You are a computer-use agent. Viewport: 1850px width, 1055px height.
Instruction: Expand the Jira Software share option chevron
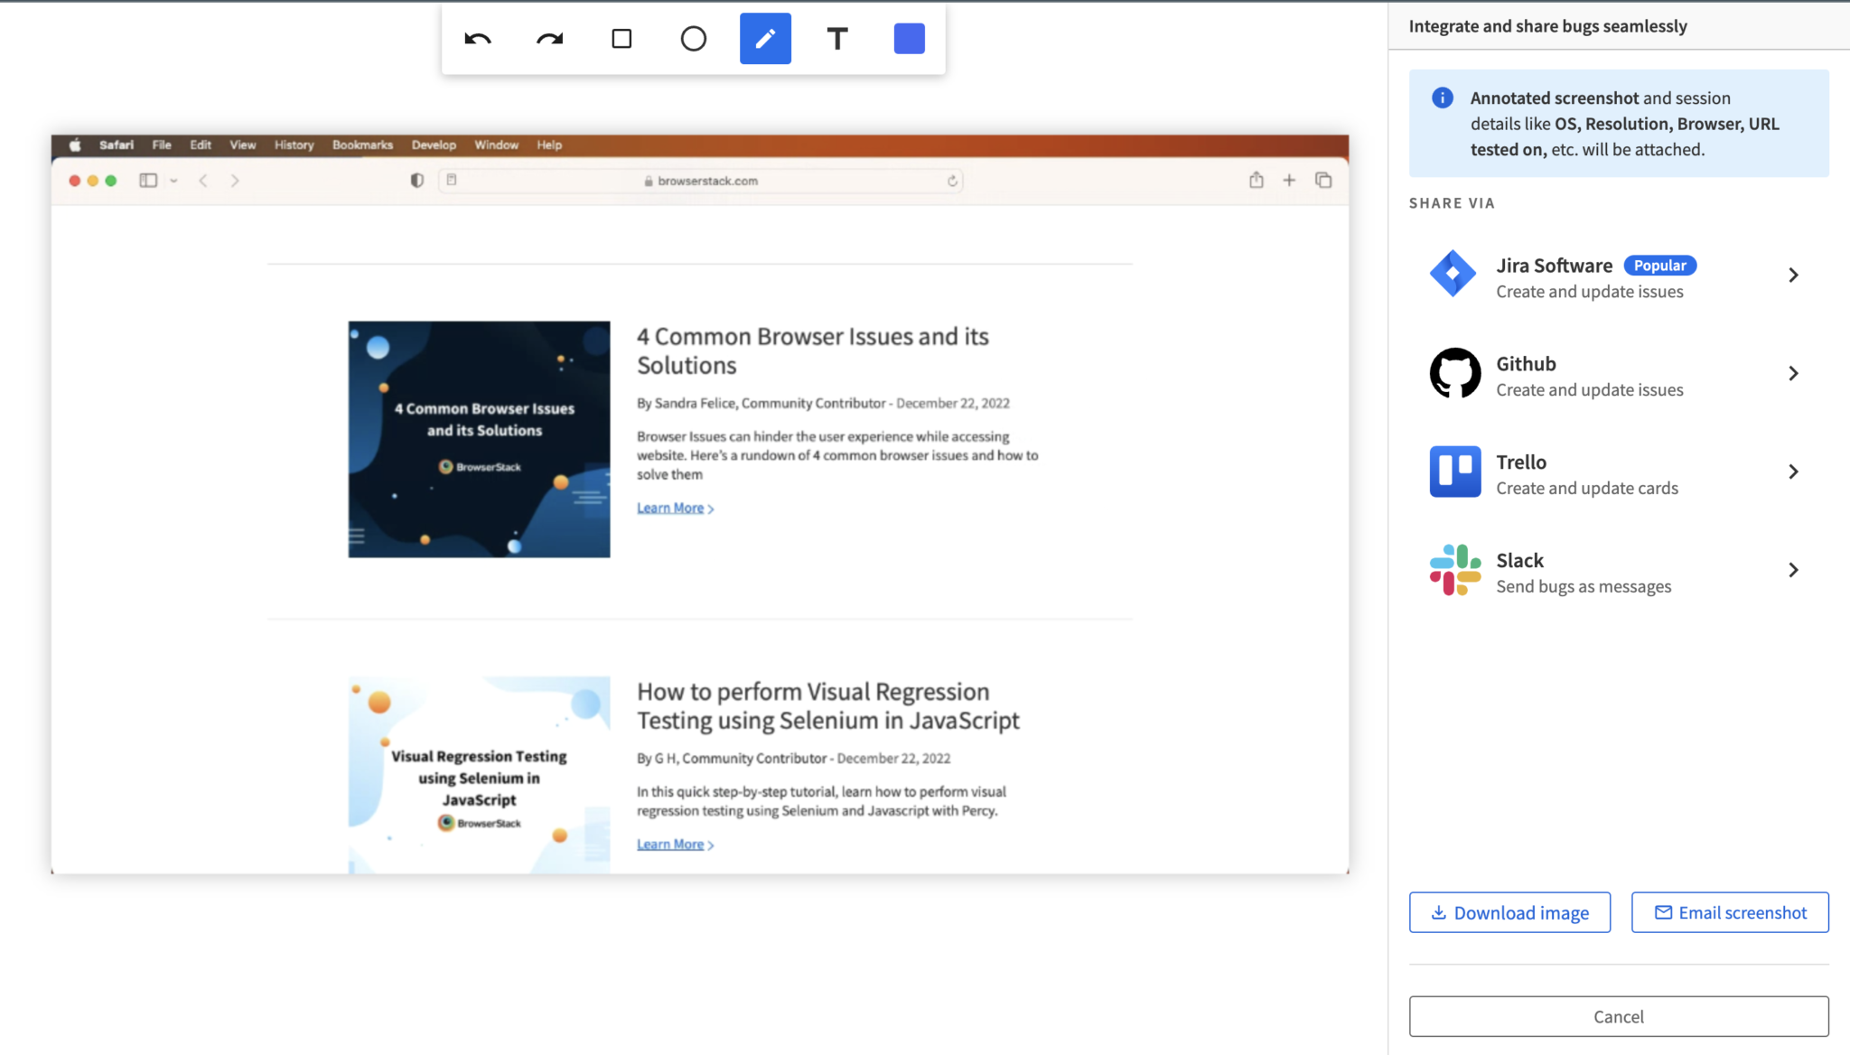tap(1793, 275)
